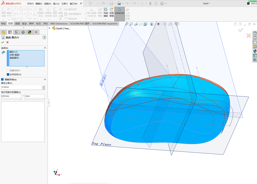This screenshot has width=257, height=184.
Task: Open the 工具(T) menu
Action: (x=65, y=4)
